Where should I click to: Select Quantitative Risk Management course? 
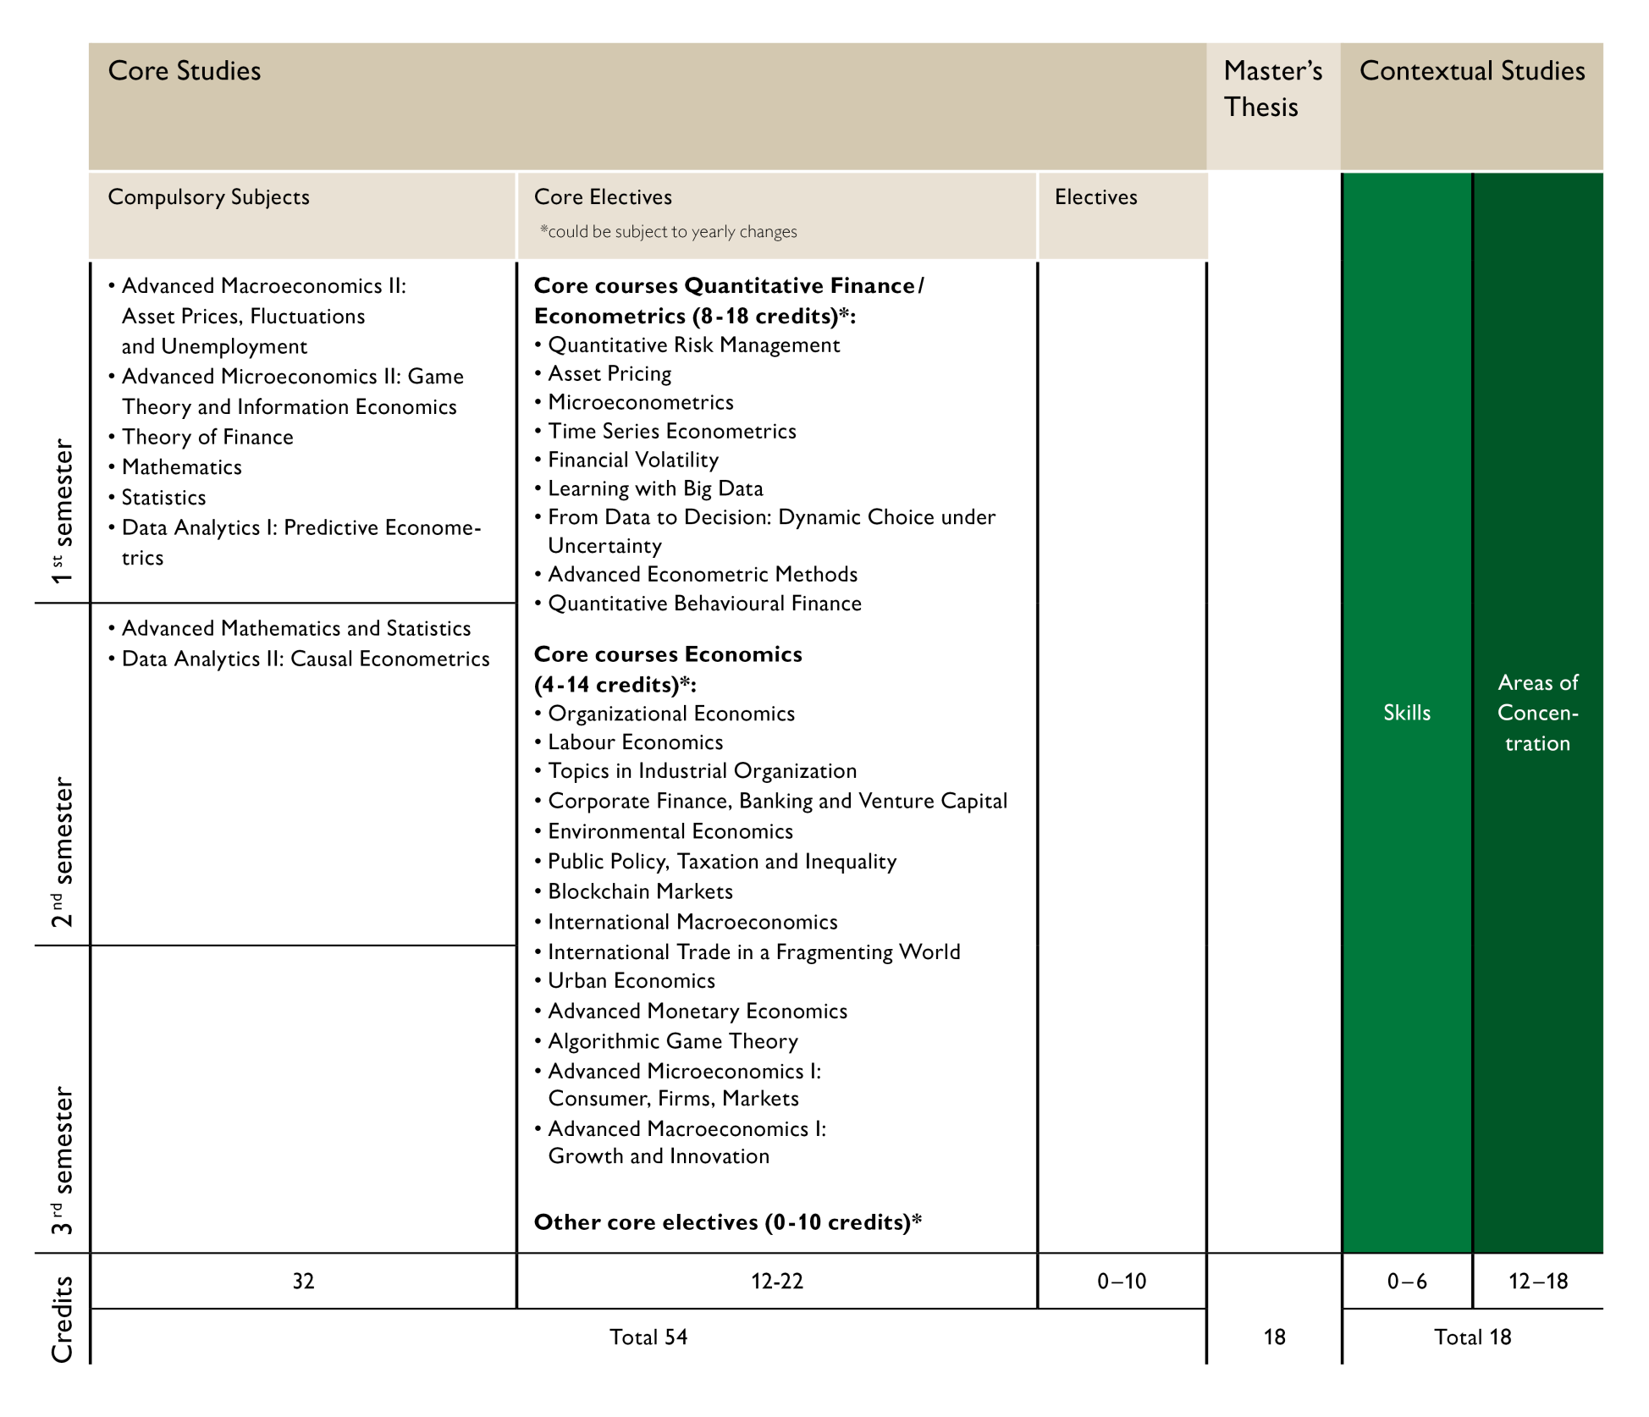693,345
